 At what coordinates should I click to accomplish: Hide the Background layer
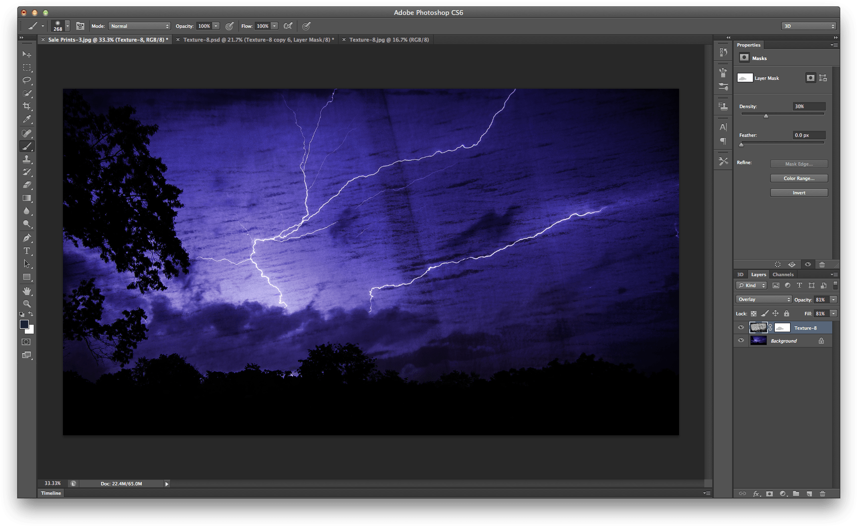[741, 341]
